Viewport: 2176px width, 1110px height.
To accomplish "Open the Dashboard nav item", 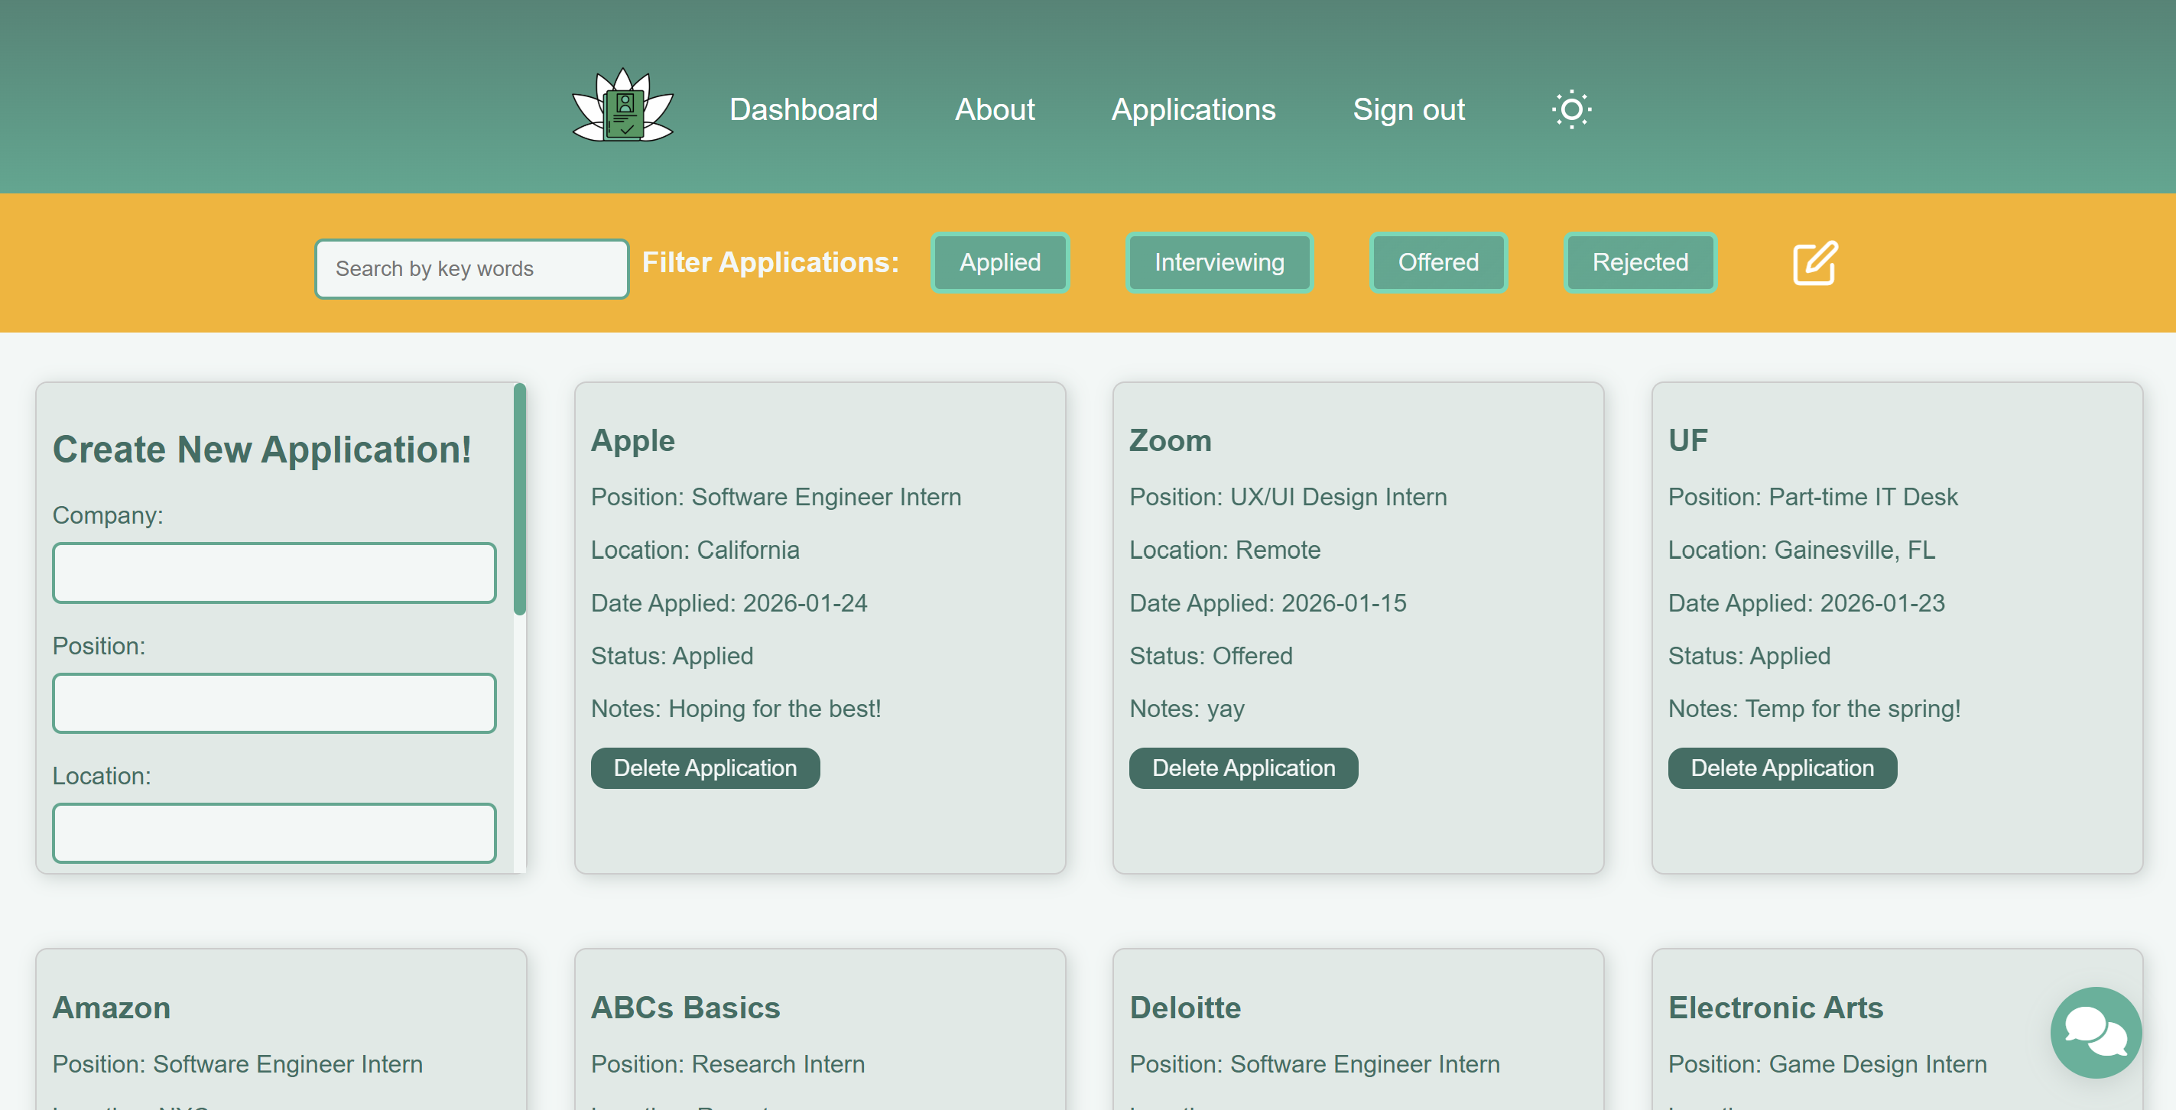I will pyautogui.click(x=804, y=110).
